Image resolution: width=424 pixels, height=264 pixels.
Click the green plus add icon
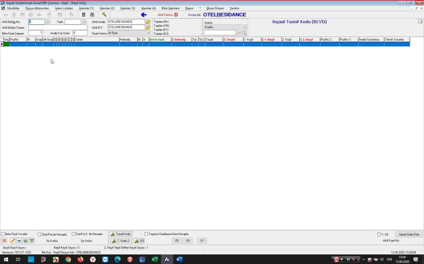pos(25,241)
